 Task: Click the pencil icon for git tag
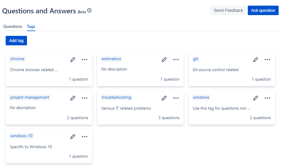(x=255, y=60)
